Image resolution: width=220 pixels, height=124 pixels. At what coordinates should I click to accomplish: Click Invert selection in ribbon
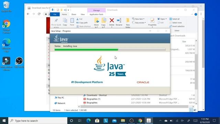coord(177,26)
